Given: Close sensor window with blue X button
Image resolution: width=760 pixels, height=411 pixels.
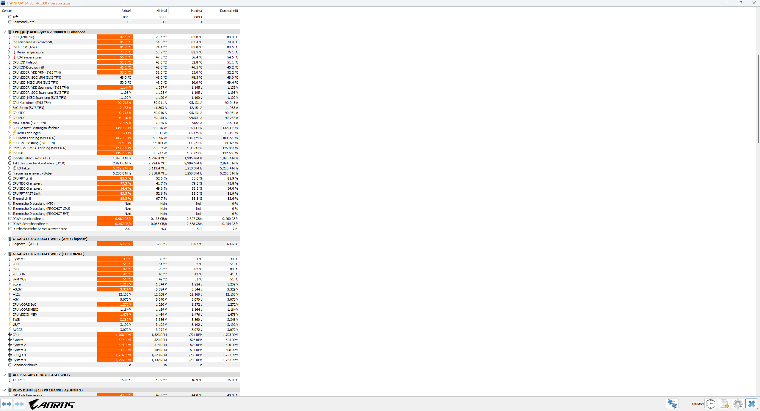Looking at the screenshot, I should pyautogui.click(x=751, y=404).
